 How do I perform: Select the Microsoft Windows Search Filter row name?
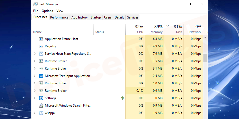(x=68, y=106)
